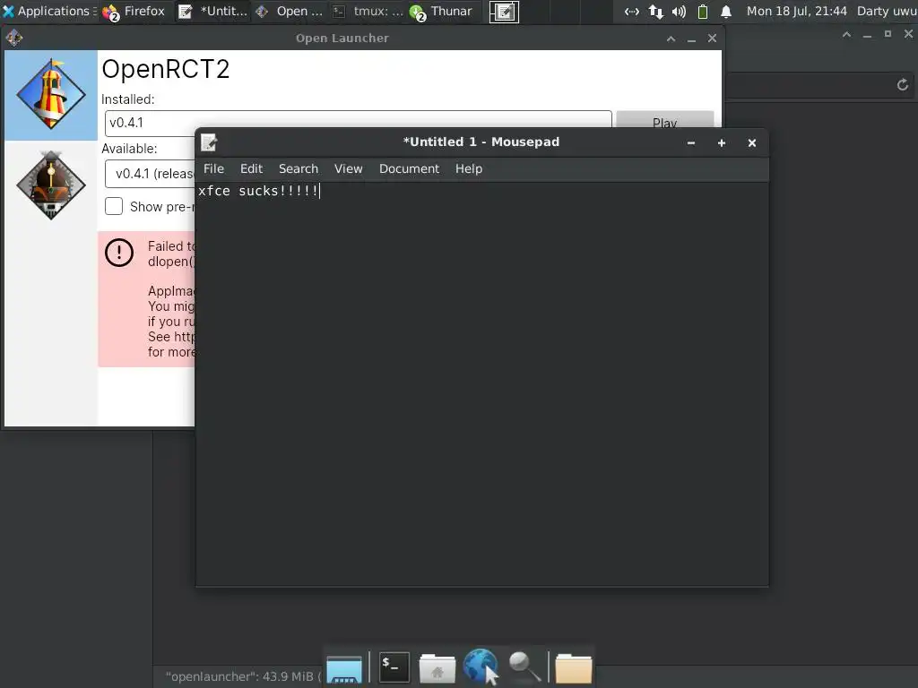Click in the Mousepad text editing area

point(481,383)
